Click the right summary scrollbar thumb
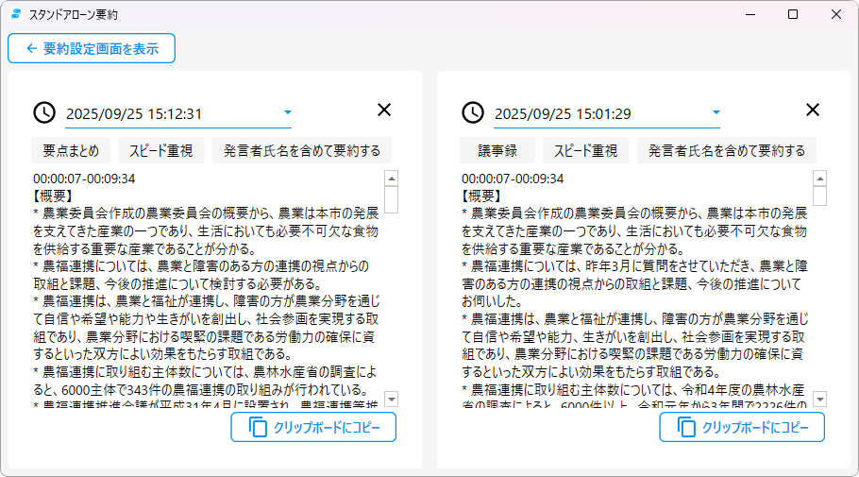859x477 pixels. click(819, 196)
